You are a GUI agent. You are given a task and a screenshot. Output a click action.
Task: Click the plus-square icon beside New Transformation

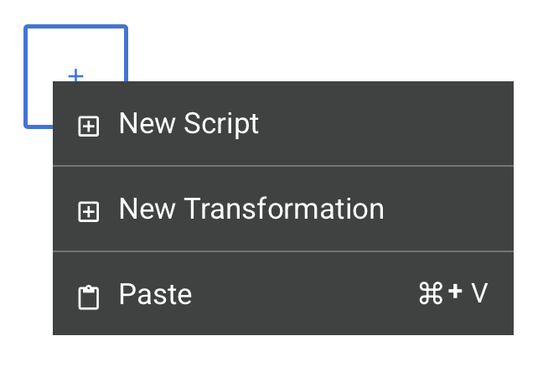88,211
